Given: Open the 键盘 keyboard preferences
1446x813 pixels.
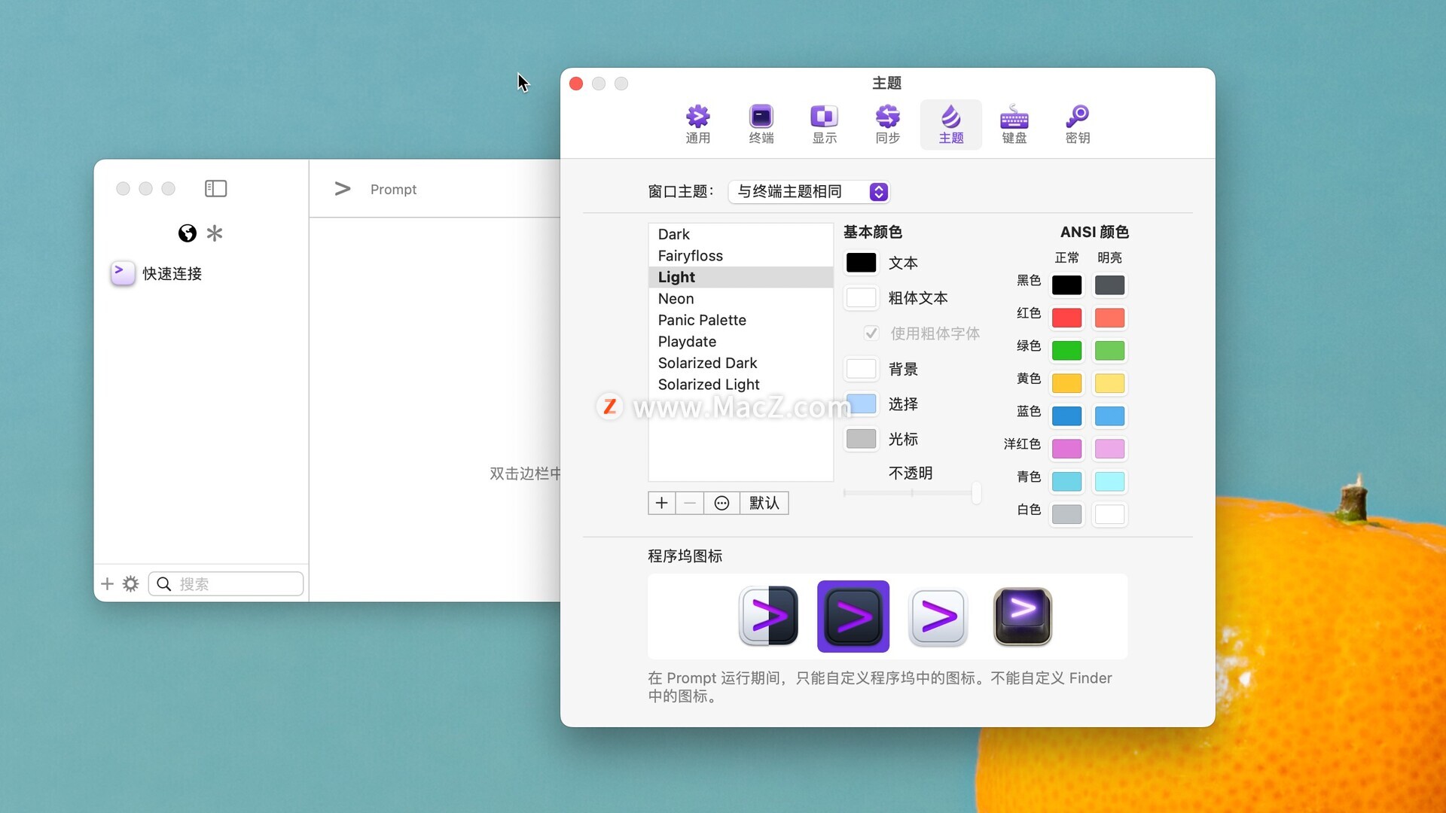Looking at the screenshot, I should click(x=1014, y=124).
